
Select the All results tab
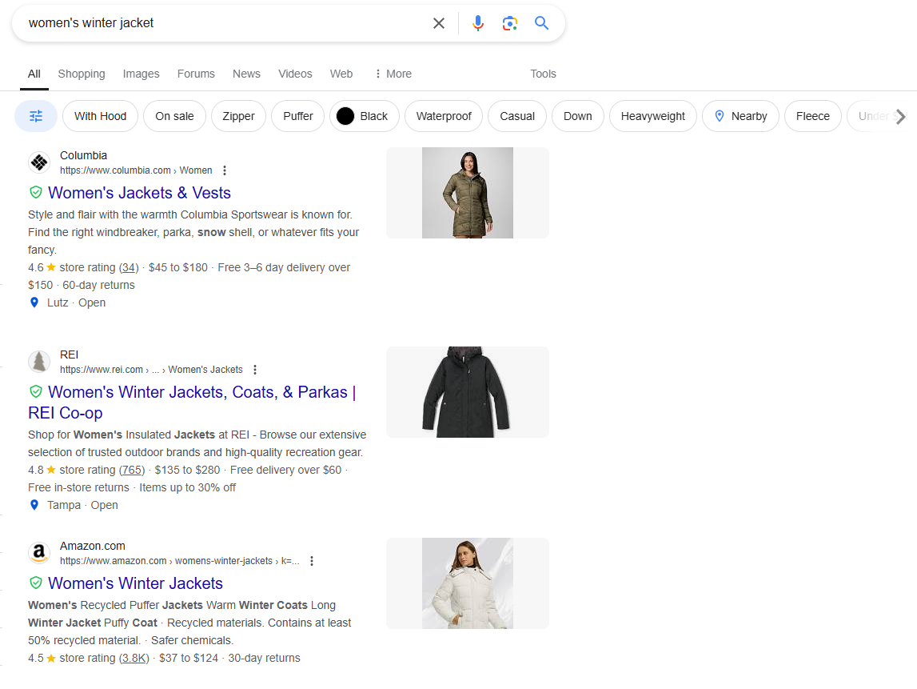tap(34, 74)
